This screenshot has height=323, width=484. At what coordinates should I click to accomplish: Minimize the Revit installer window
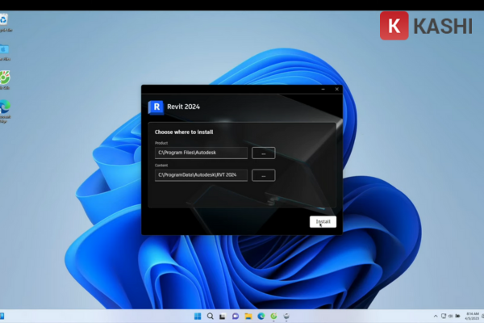pyautogui.click(x=324, y=89)
